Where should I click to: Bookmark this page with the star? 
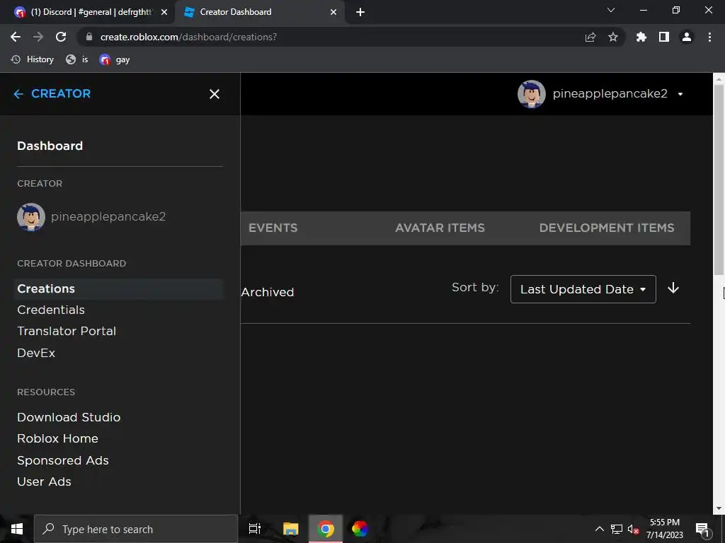pyautogui.click(x=612, y=37)
